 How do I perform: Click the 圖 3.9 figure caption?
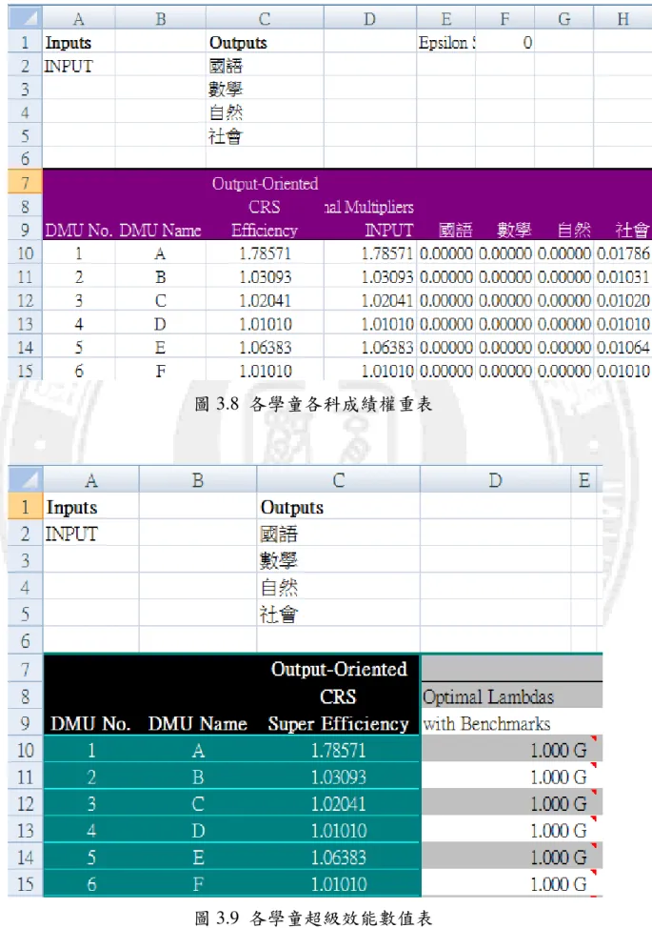pyautogui.click(x=313, y=918)
